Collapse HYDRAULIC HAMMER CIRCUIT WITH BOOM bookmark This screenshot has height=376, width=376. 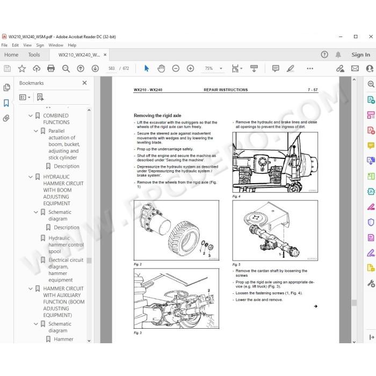(x=31, y=177)
